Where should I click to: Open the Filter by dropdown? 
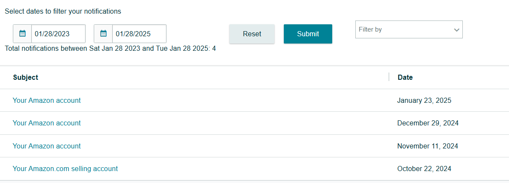coord(409,29)
